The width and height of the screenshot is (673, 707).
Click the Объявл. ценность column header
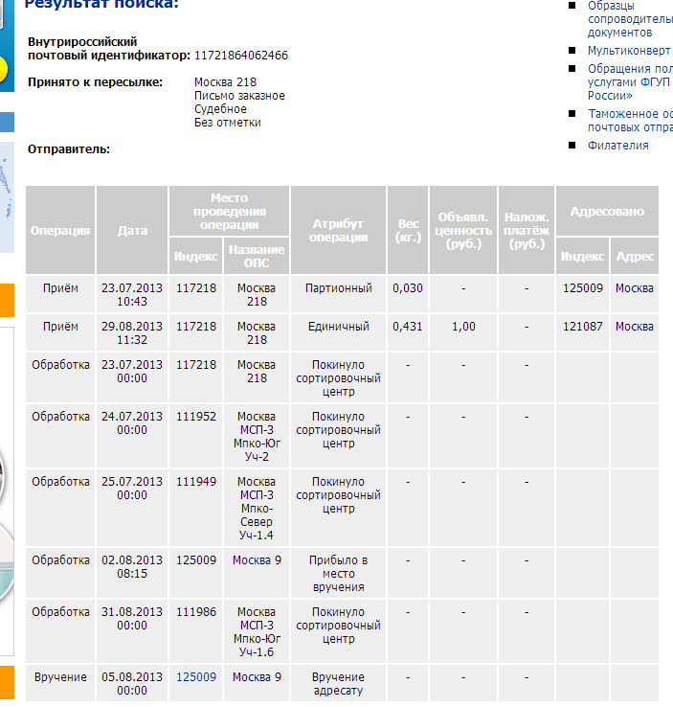pos(463,230)
